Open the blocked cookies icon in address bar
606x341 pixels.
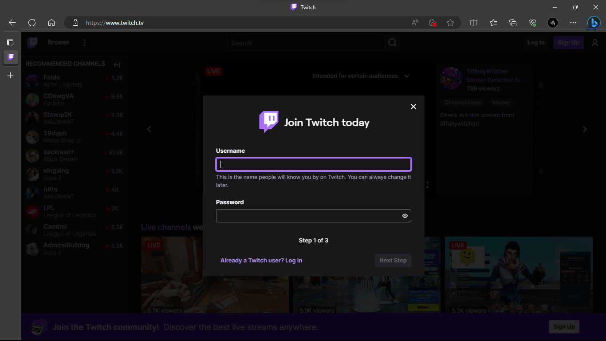point(433,23)
